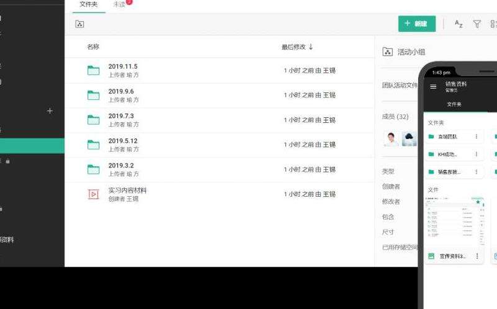Viewport: 497px width, 309px height.
Task: Click the filter funnel icon
Action: 476,24
